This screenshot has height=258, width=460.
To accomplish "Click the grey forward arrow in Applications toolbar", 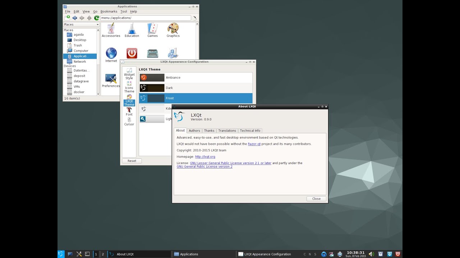I will coord(82,18).
